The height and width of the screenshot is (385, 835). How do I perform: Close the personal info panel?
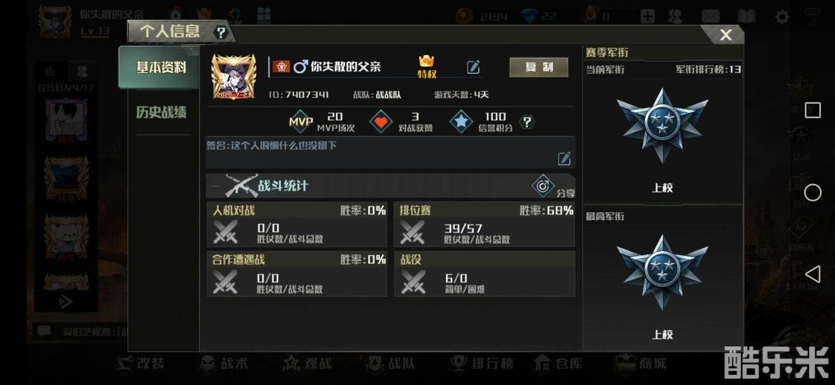pyautogui.click(x=726, y=35)
